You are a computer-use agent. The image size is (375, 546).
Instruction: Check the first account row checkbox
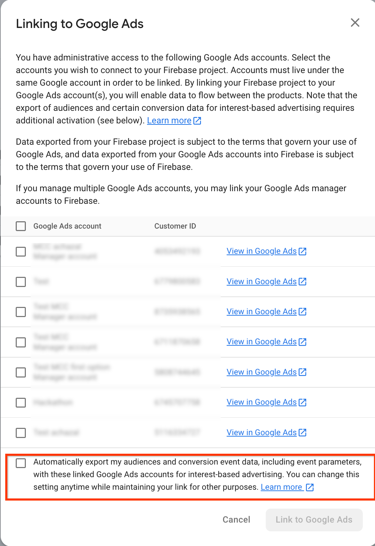click(x=21, y=252)
